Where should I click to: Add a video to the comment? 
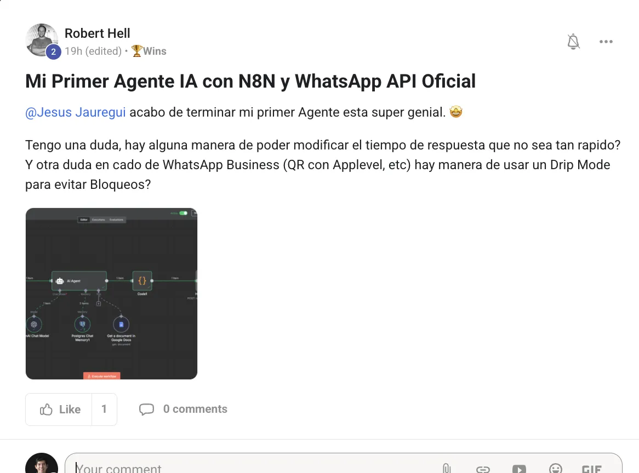click(x=519, y=469)
